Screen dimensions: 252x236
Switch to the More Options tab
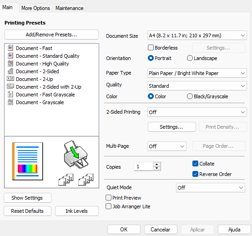[35, 8]
